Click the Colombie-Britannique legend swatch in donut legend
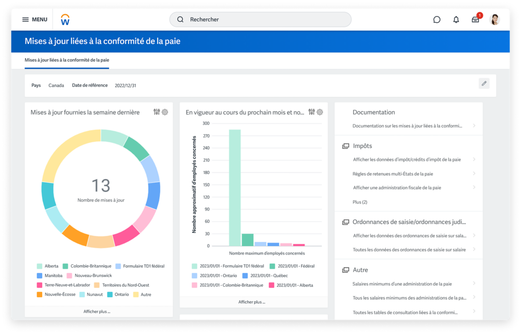 coord(65,266)
